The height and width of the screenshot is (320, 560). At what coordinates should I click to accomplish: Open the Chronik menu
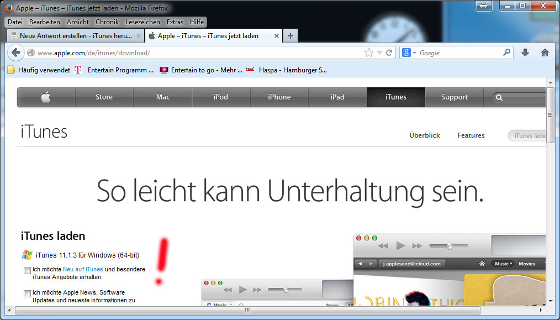click(x=107, y=22)
